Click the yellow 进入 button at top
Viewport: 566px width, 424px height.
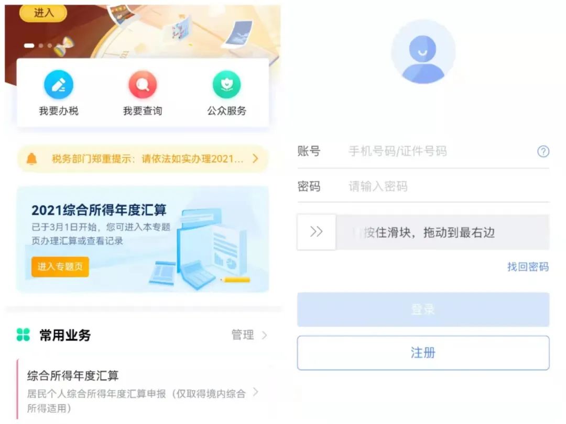click(43, 13)
